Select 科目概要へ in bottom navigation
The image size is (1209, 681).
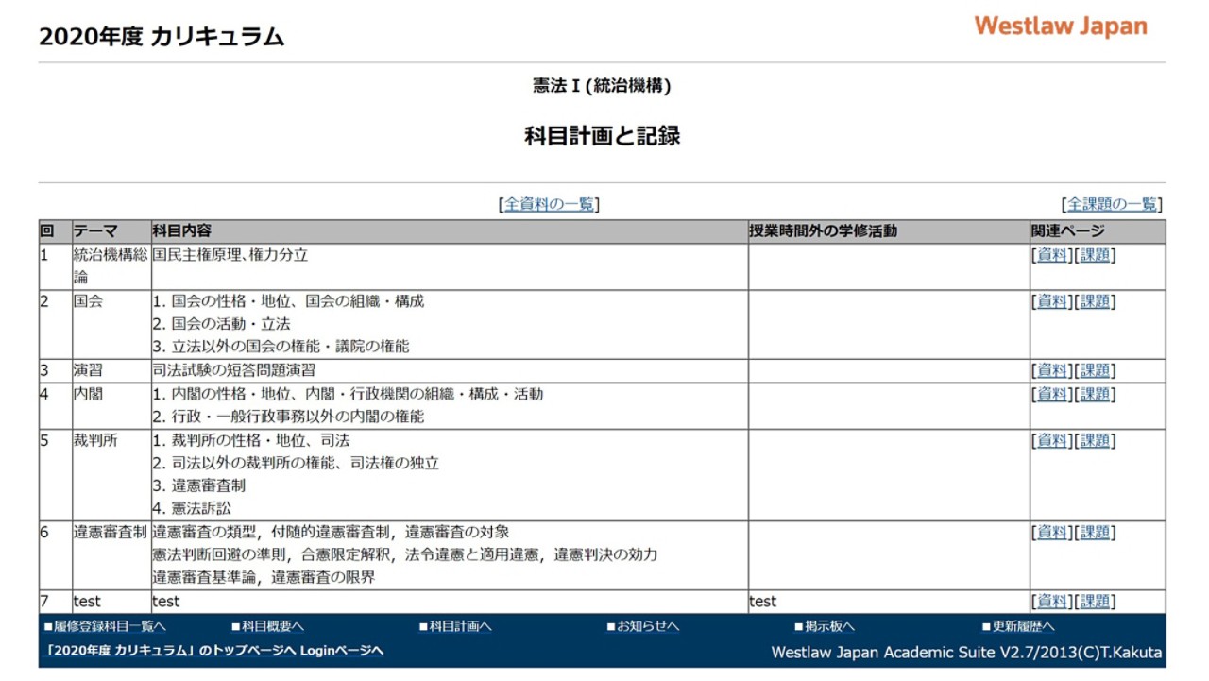[269, 625]
